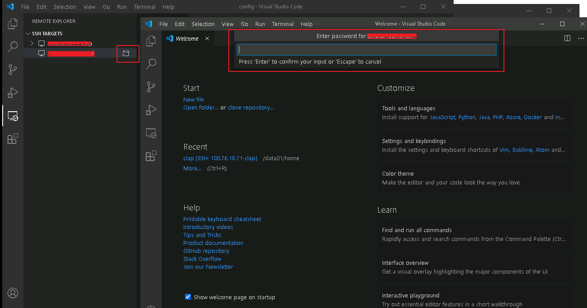The height and width of the screenshot is (308, 587).
Task: Open Edit menu in Welcome window
Action: 180,24
